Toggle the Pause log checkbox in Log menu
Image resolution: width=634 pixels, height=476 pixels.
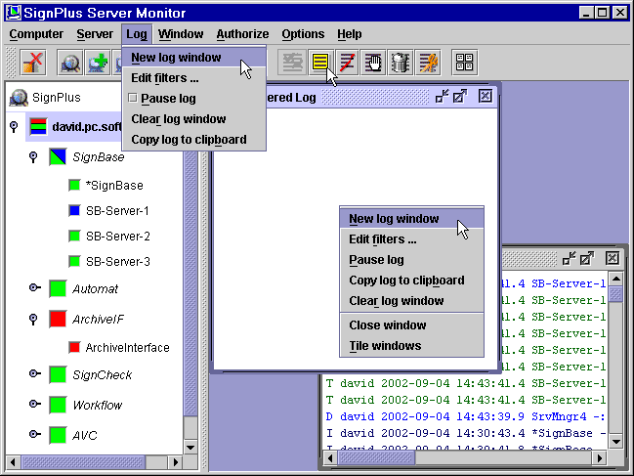[x=133, y=98]
